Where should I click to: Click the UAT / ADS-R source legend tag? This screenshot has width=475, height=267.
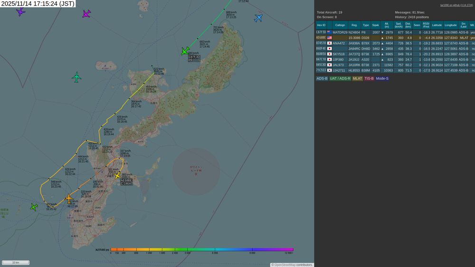340,78
